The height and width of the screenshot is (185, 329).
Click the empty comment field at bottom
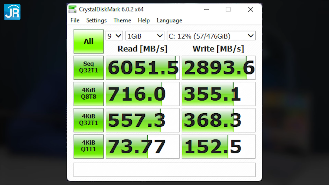[x=164, y=170]
